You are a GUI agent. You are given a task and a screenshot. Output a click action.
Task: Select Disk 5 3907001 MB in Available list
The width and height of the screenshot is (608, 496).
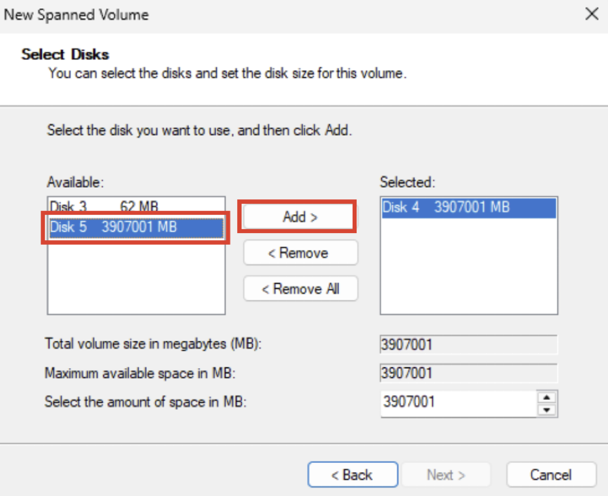tap(114, 228)
